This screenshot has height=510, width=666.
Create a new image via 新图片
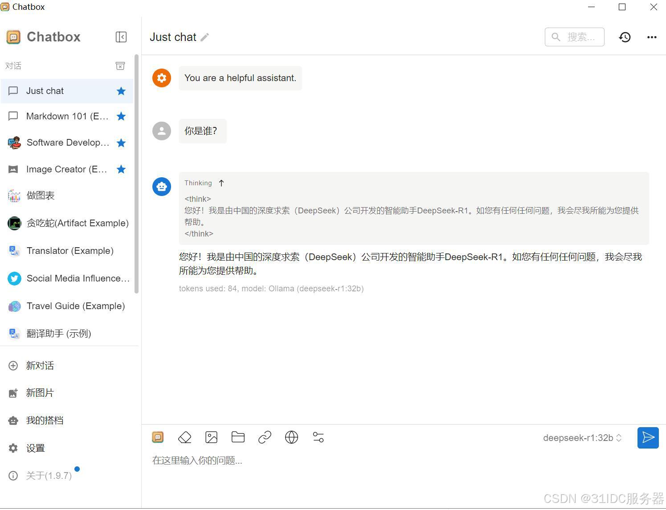pyautogui.click(x=69, y=393)
